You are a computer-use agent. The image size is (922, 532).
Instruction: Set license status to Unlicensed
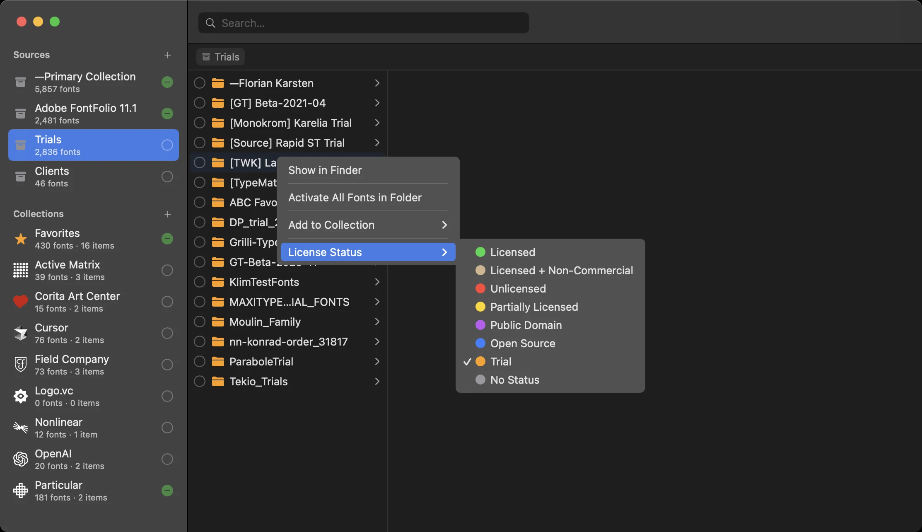(550, 288)
